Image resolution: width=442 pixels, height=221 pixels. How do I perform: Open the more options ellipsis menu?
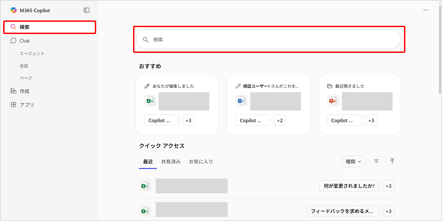[x=426, y=10]
